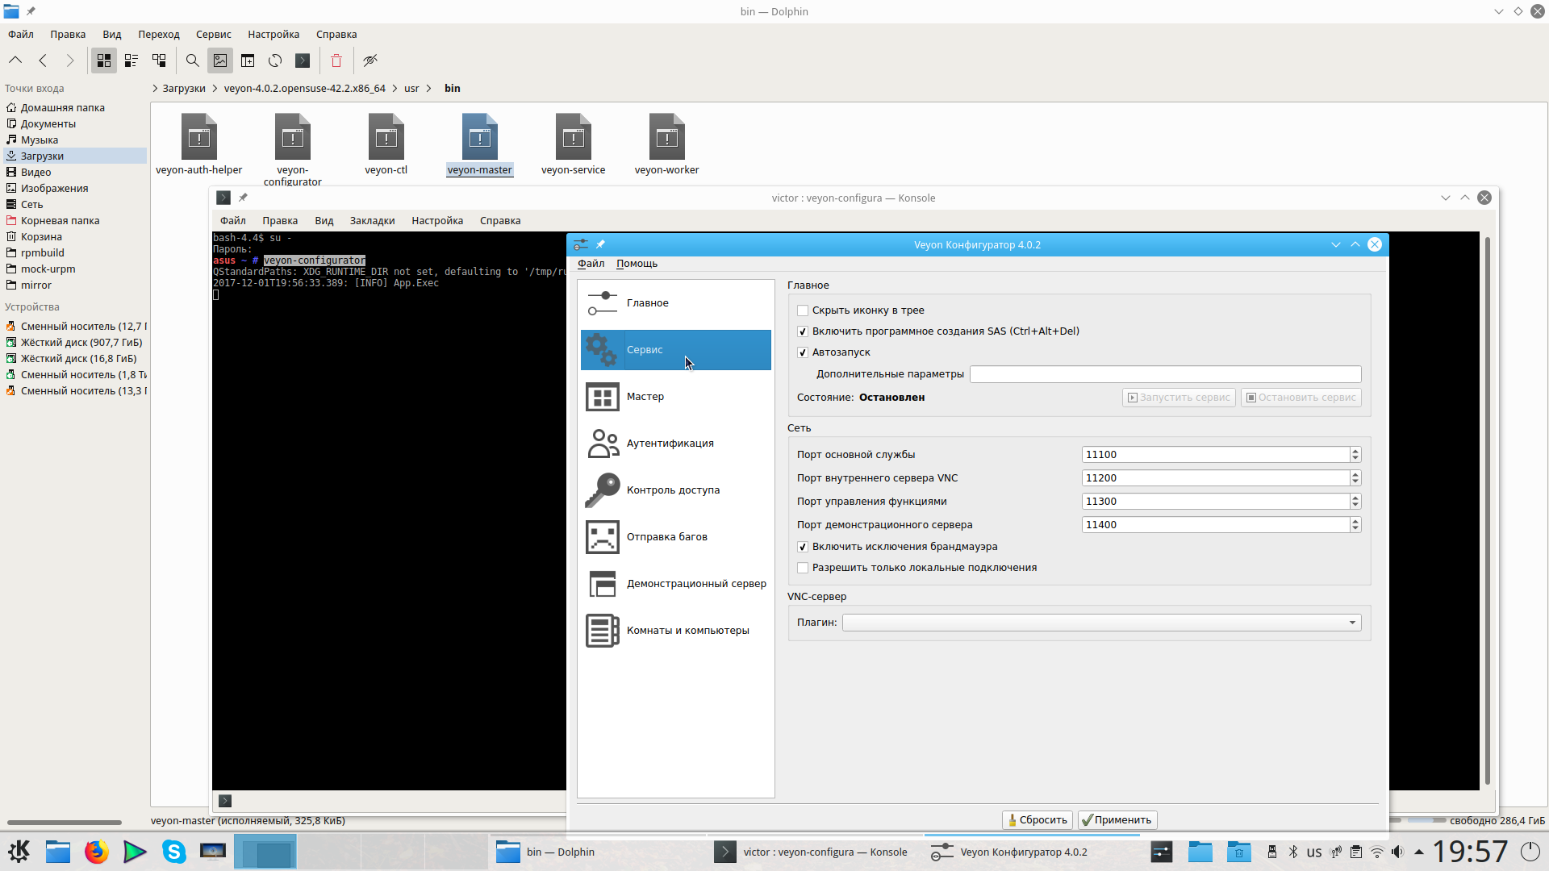Open the Konsole Bookmarks menu

click(372, 221)
